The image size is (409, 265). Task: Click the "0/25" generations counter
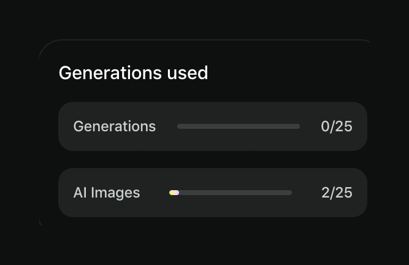(336, 126)
